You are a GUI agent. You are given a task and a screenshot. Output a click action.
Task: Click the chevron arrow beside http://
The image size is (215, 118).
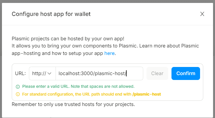tap(49, 73)
